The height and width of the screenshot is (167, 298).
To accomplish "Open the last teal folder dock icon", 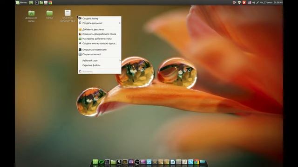I will tap(203, 162).
